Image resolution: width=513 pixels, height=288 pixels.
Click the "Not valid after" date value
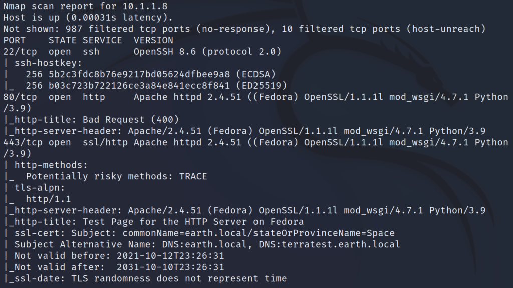pos(170,267)
